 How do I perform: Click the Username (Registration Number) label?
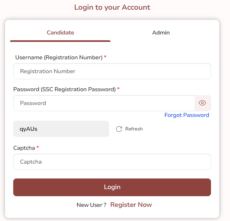tap(59, 57)
